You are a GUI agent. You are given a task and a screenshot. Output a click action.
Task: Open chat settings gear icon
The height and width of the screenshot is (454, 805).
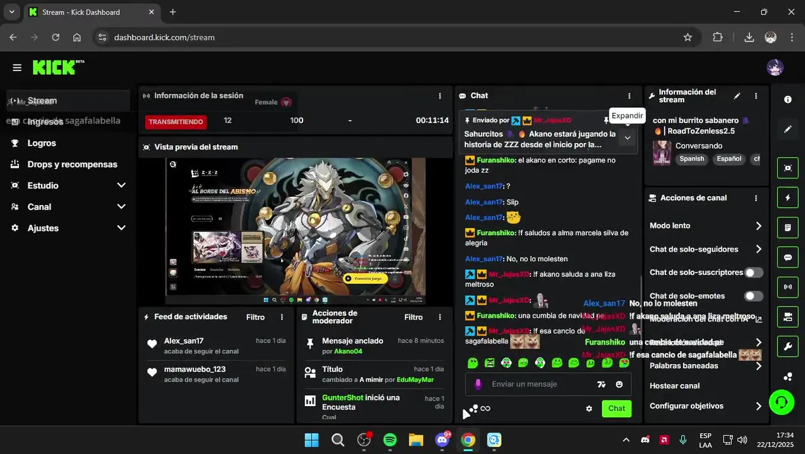[589, 409]
